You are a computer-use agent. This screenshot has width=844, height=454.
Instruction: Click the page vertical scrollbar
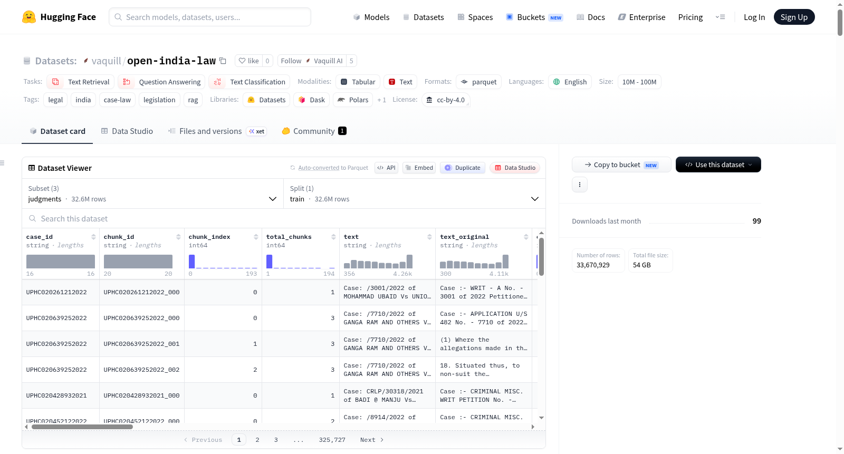click(840, 23)
